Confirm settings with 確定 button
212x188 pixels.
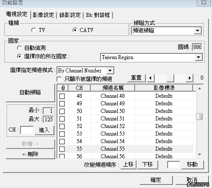156,180
